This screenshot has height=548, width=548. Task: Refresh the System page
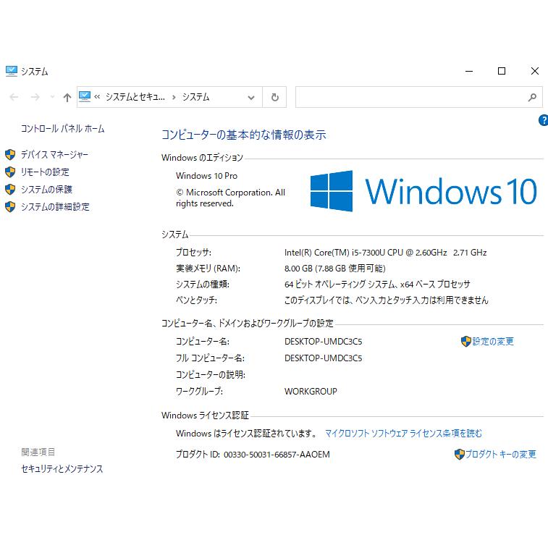(x=274, y=97)
